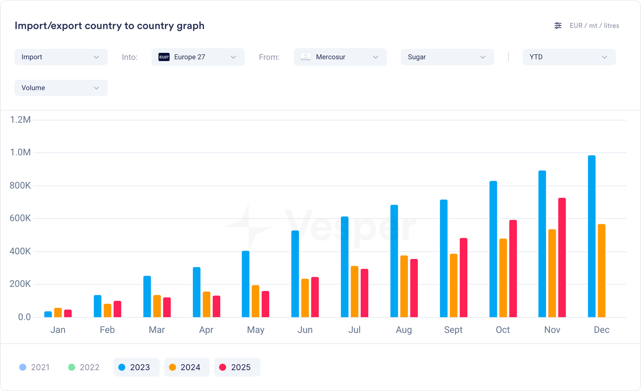This screenshot has width=641, height=391.
Task: Expand the Mercosur origin dropdown
Action: coord(340,57)
